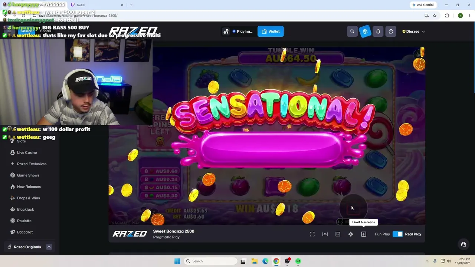Switch game to theater width mode
475x267 pixels.
pyautogui.click(x=325, y=234)
